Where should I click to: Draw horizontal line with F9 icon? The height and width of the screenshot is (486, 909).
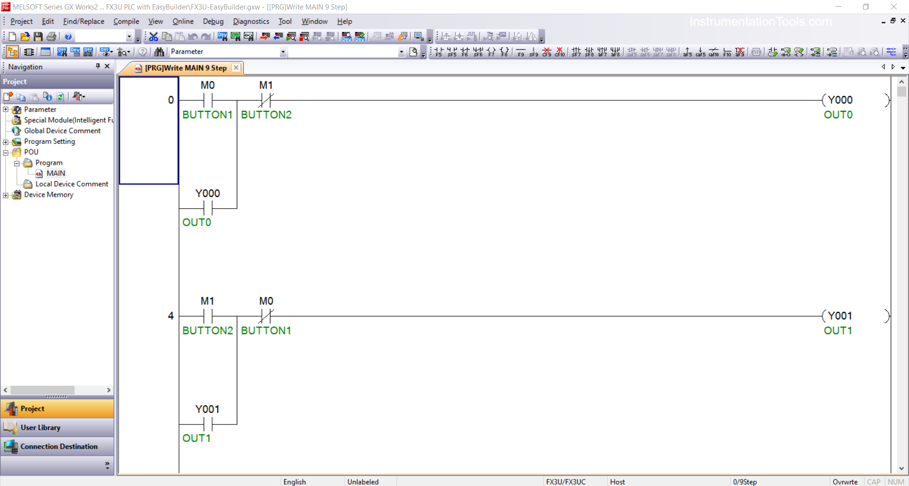521,52
